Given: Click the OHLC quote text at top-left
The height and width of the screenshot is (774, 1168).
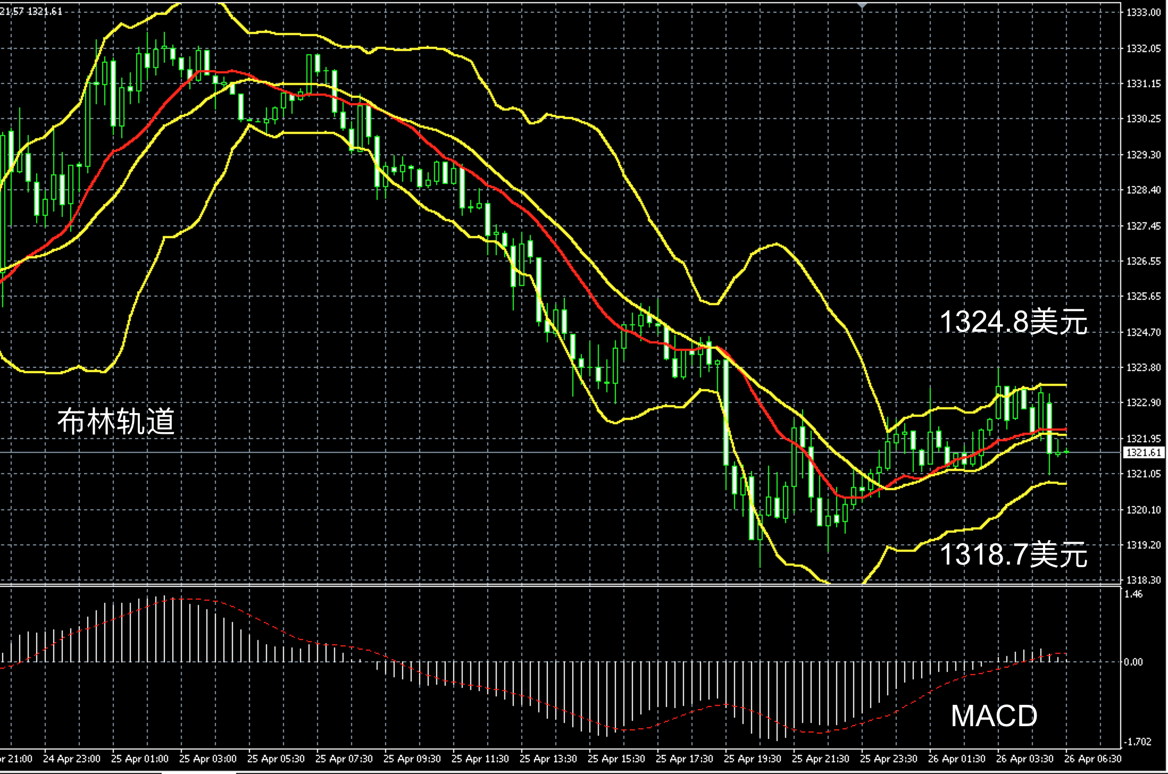Looking at the screenshot, I should coord(31,11).
